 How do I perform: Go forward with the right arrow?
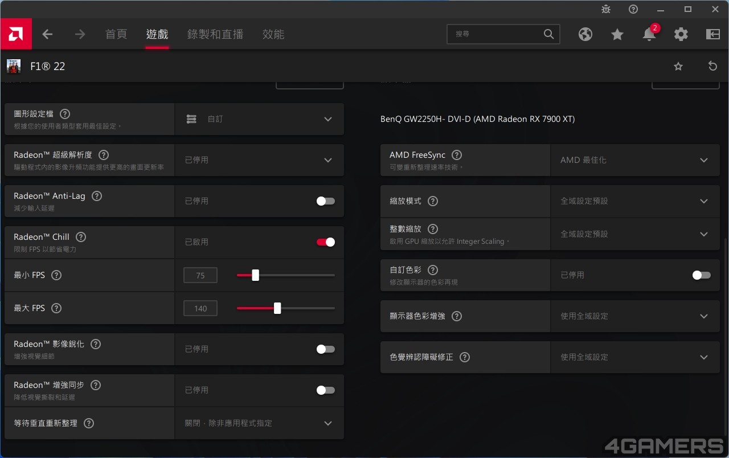point(80,34)
